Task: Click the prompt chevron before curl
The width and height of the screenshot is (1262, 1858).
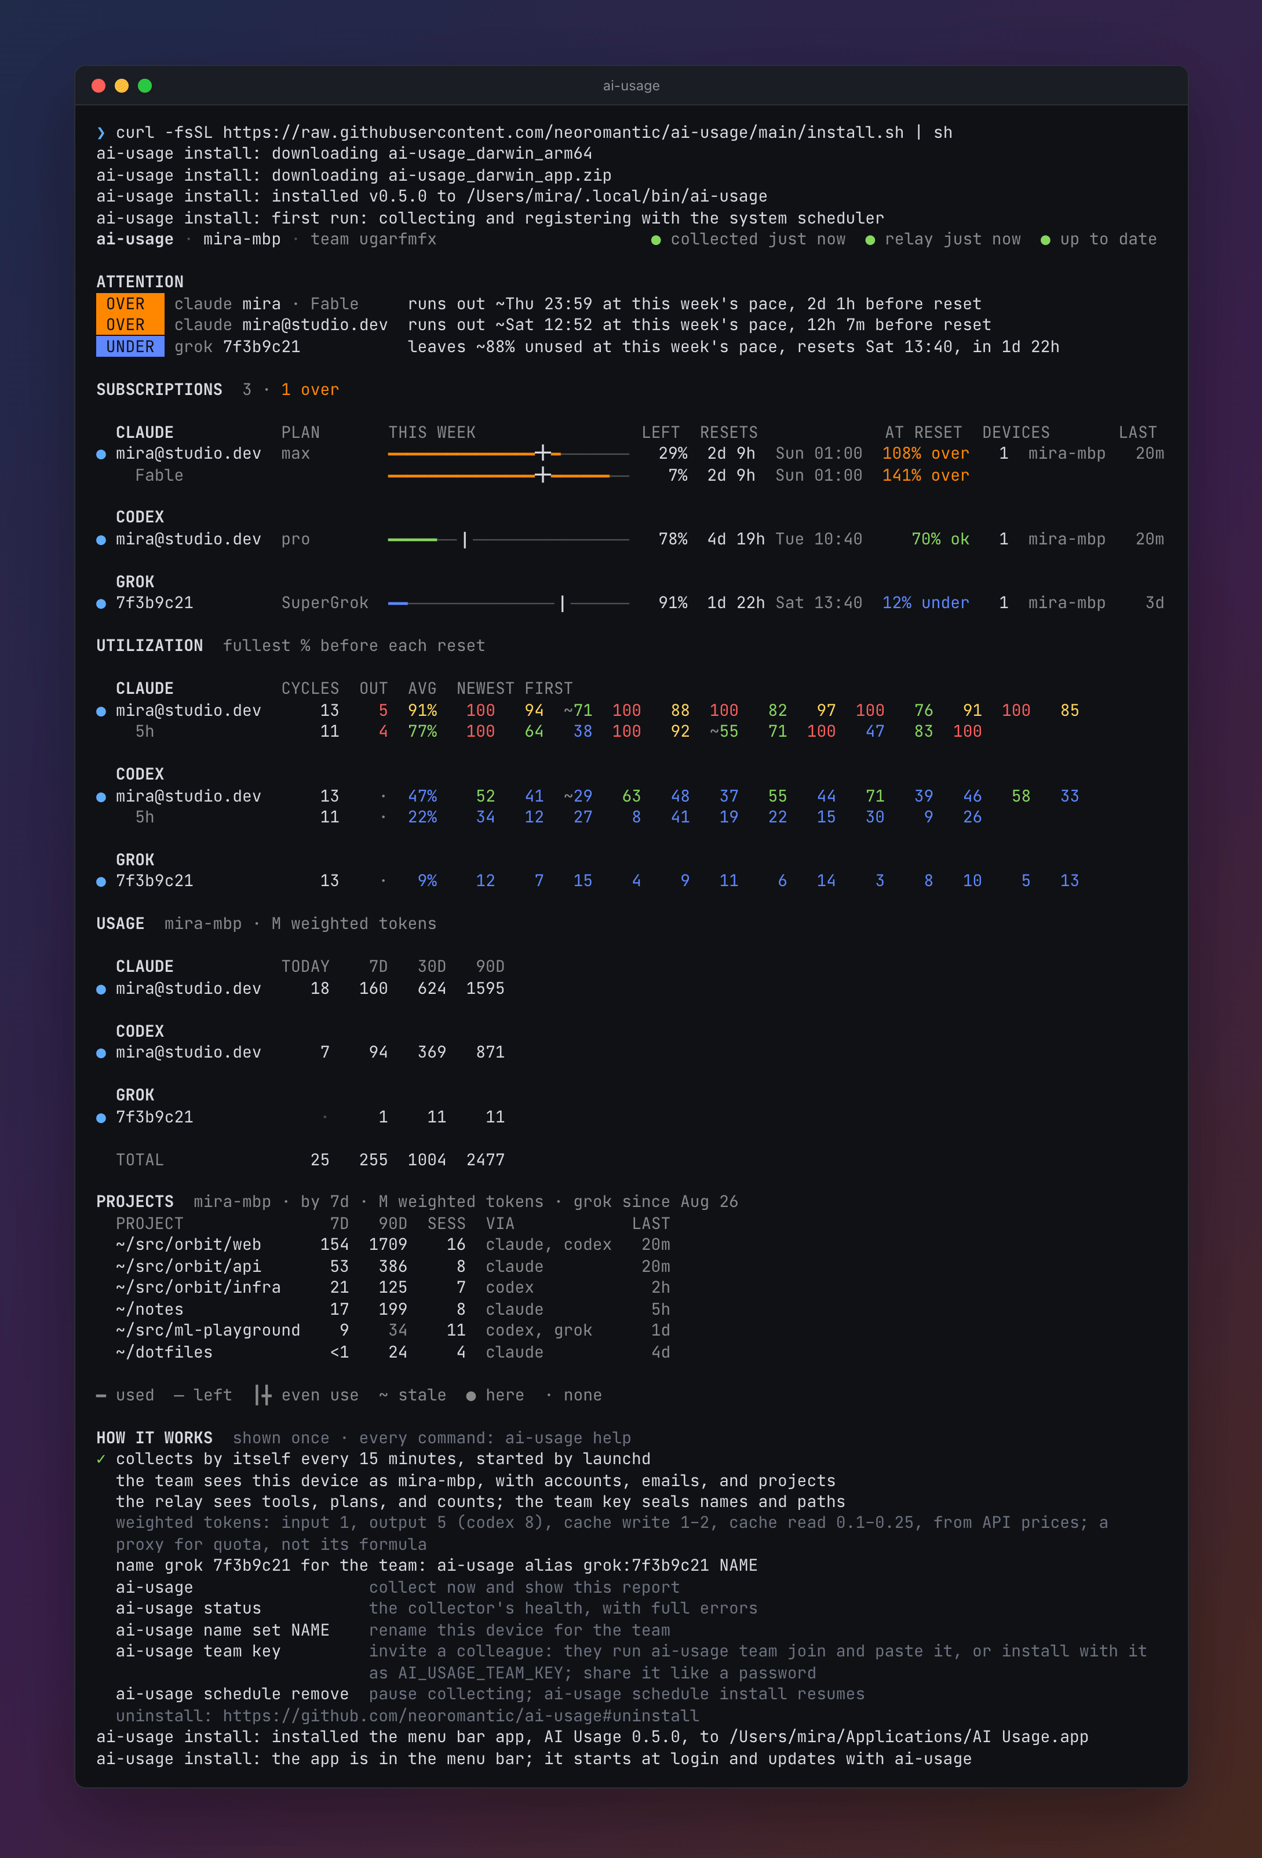Action: click(x=101, y=133)
